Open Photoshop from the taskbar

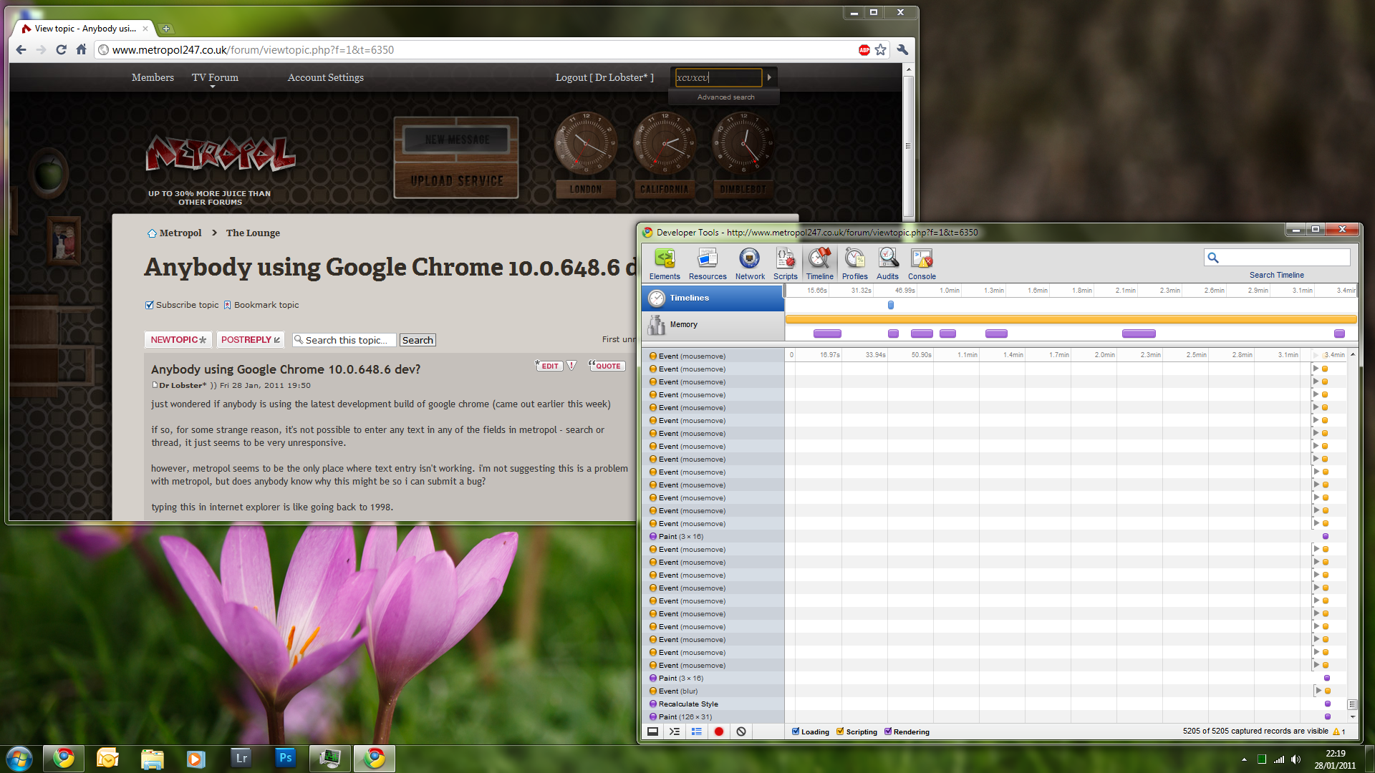coord(285,758)
